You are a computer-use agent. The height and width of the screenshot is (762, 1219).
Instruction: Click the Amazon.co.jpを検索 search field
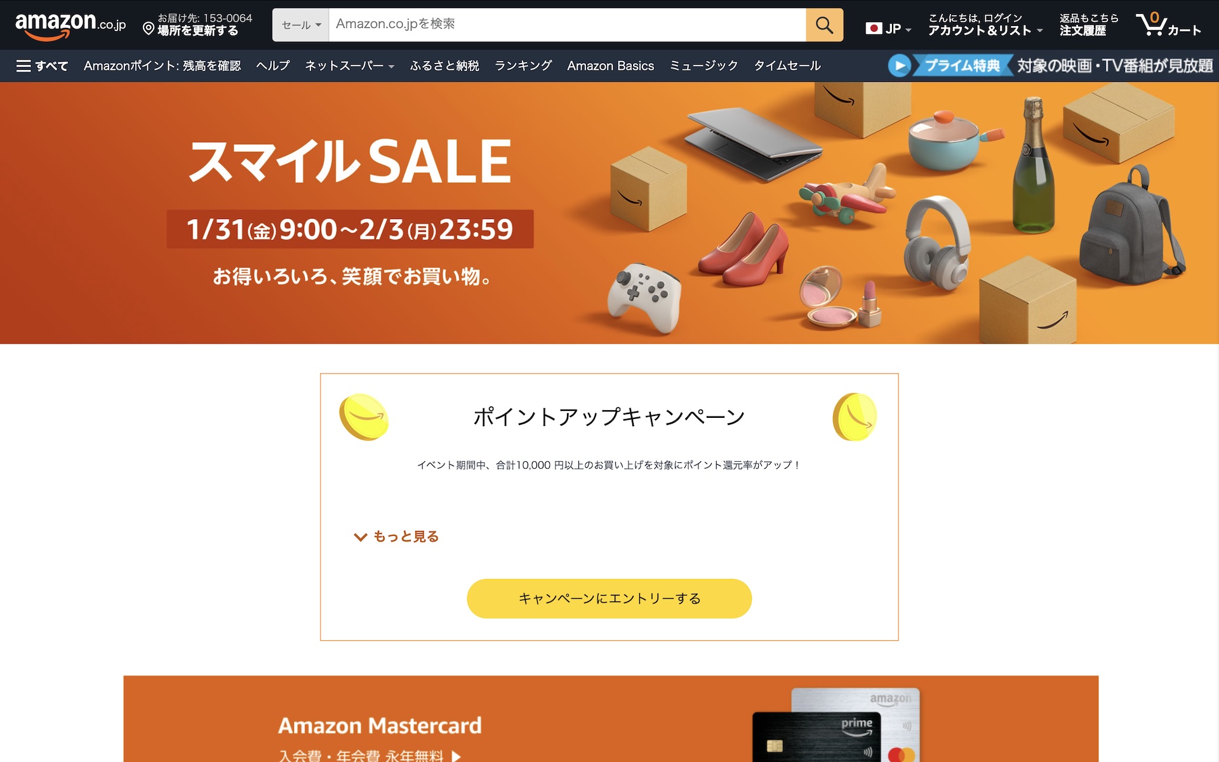tap(568, 25)
